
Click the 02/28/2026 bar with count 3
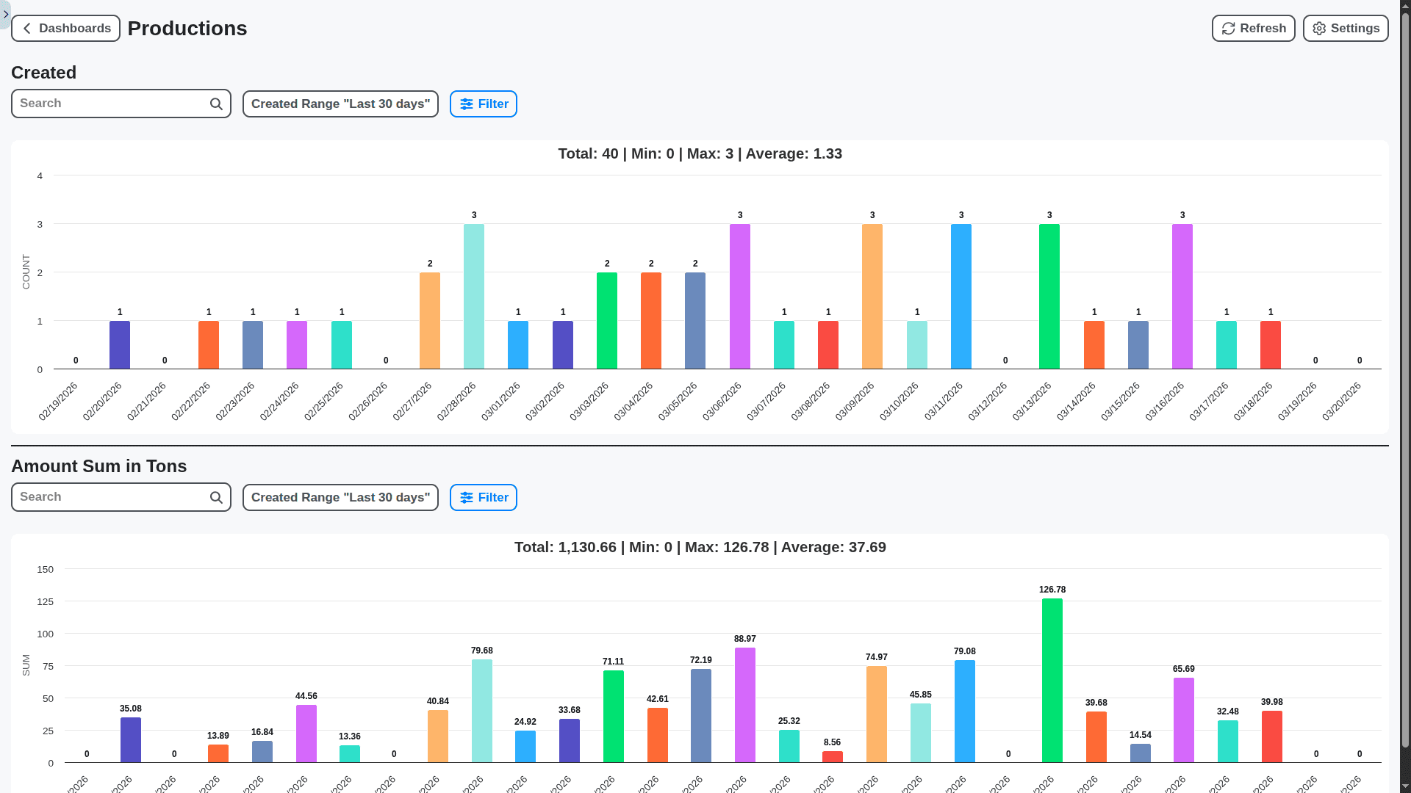(x=474, y=294)
